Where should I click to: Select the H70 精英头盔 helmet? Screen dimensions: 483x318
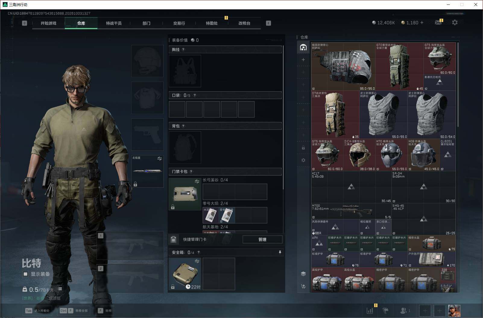391,155
